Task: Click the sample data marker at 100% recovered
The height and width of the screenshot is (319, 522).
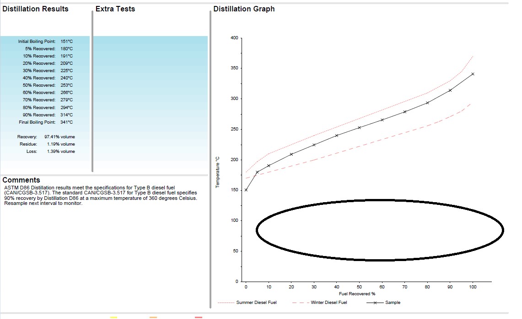Action: [x=473, y=74]
